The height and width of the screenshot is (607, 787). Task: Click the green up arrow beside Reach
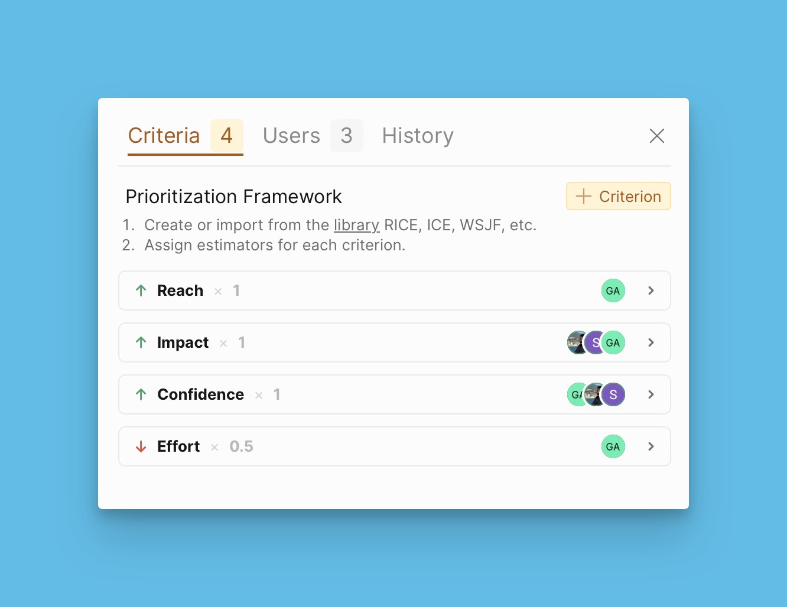(x=141, y=291)
